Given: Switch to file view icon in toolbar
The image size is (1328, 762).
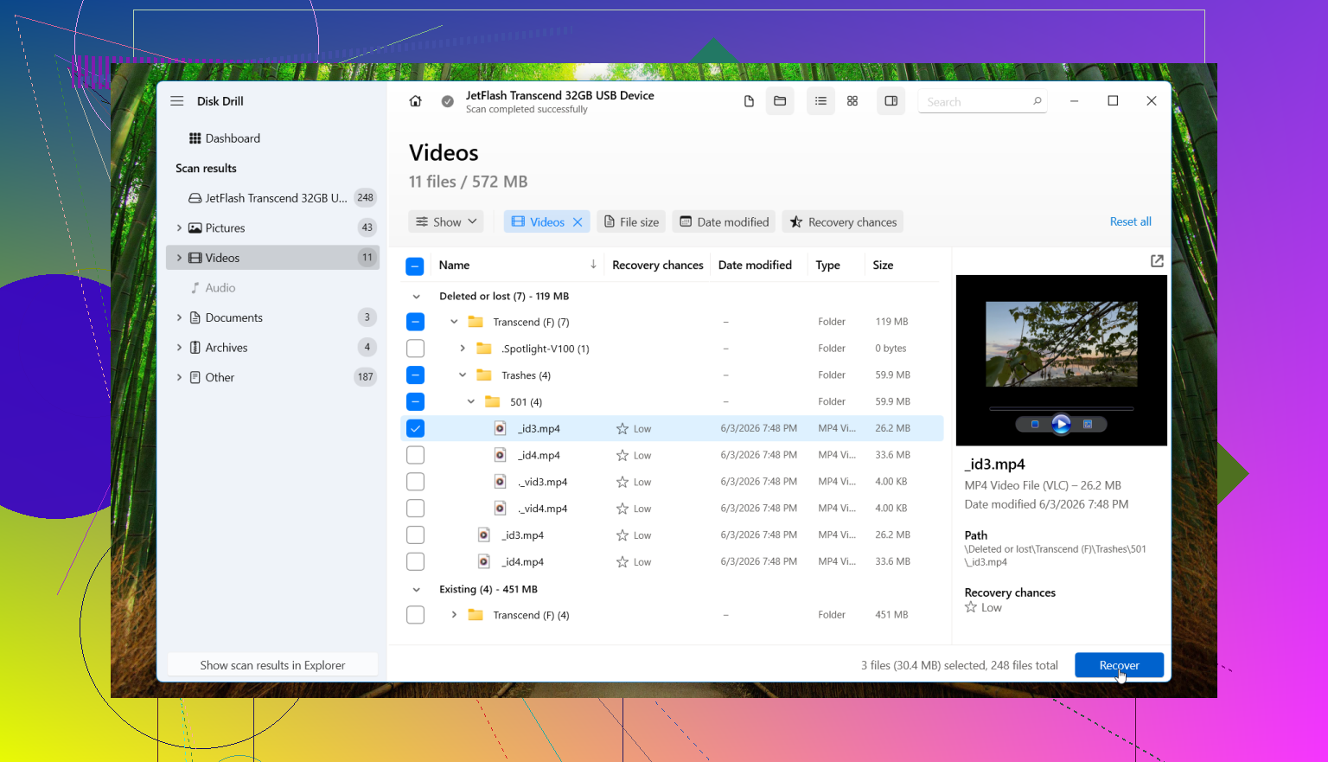Looking at the screenshot, I should pos(749,101).
